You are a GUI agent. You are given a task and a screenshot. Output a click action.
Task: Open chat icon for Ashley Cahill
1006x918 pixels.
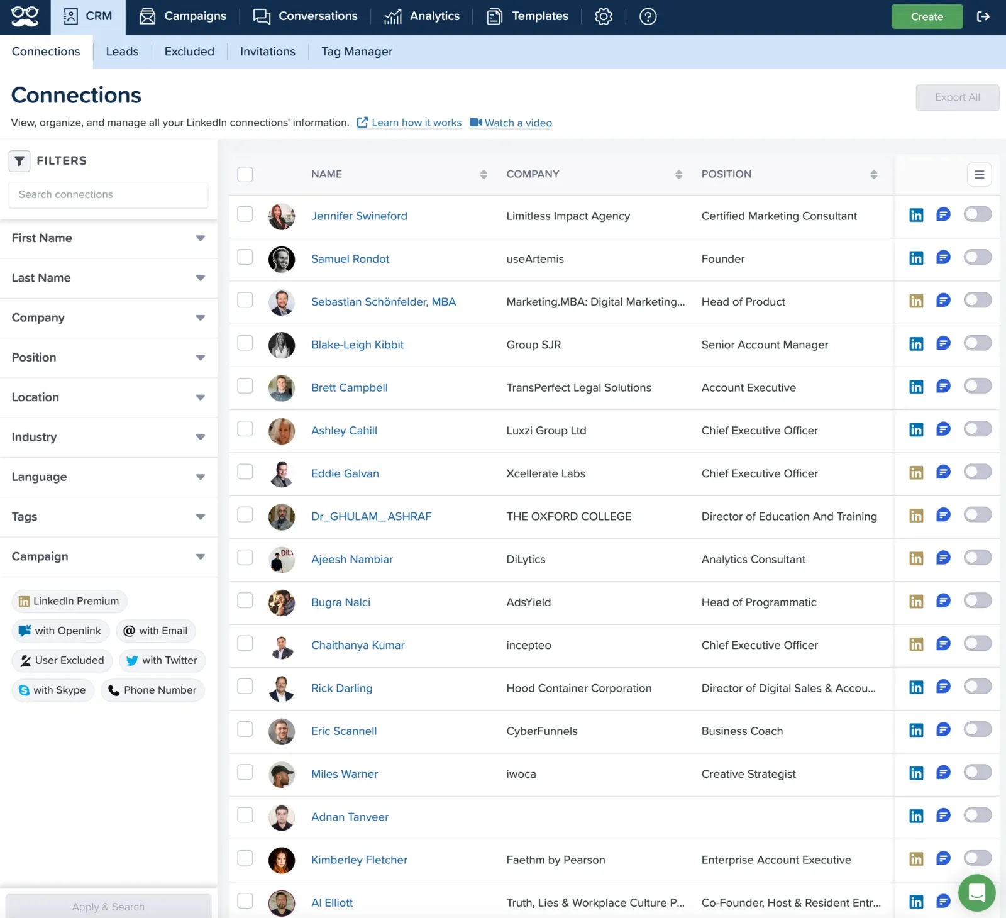[943, 429]
